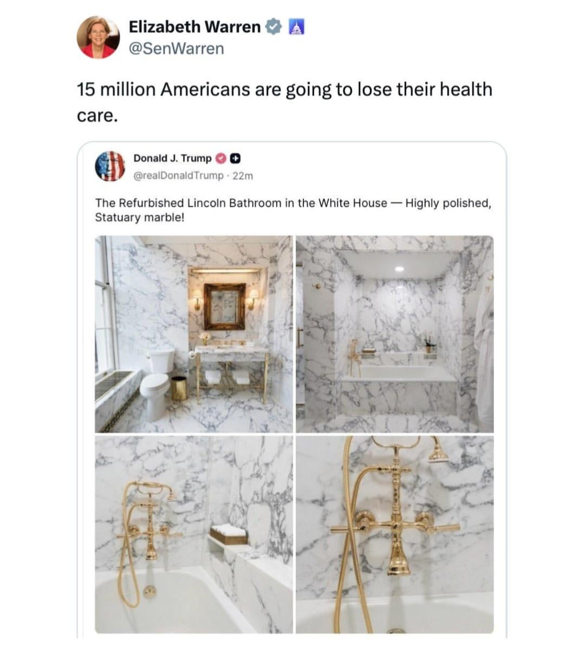Open the Elizabeth Warren display name

tap(194, 27)
